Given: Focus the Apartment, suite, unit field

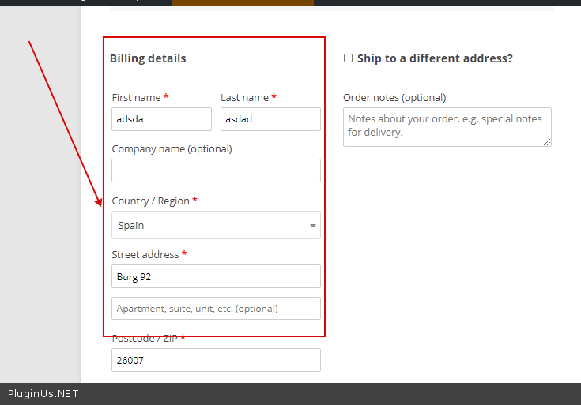Looking at the screenshot, I should pyautogui.click(x=216, y=309).
